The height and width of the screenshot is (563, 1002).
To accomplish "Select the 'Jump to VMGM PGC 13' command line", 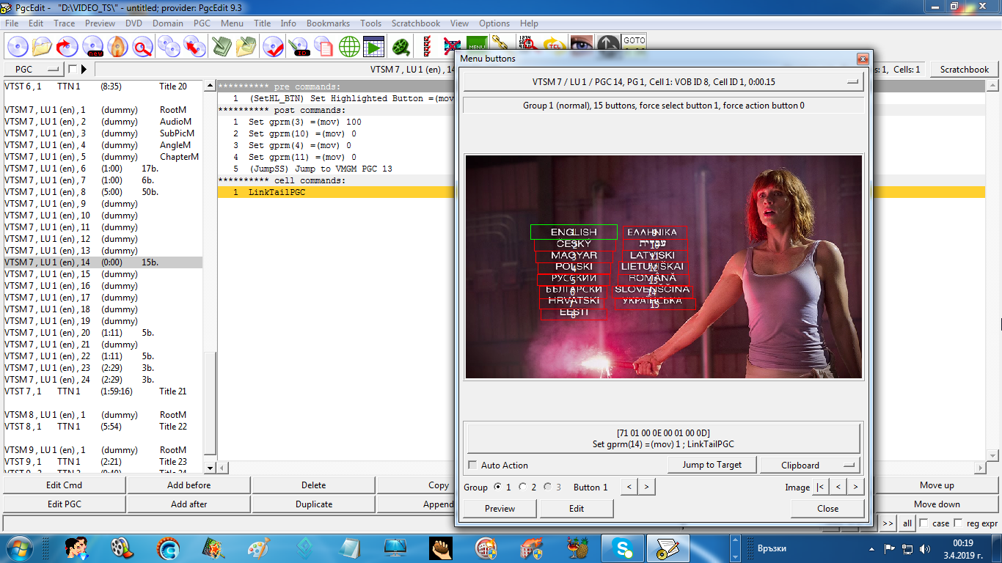I will click(320, 169).
